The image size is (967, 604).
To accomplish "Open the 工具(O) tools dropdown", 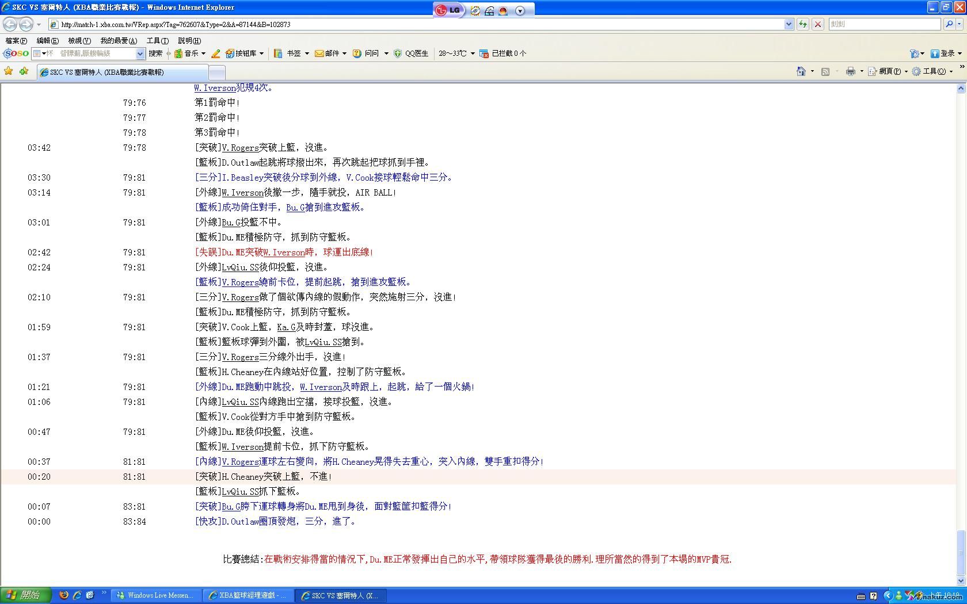I will coord(951,71).
